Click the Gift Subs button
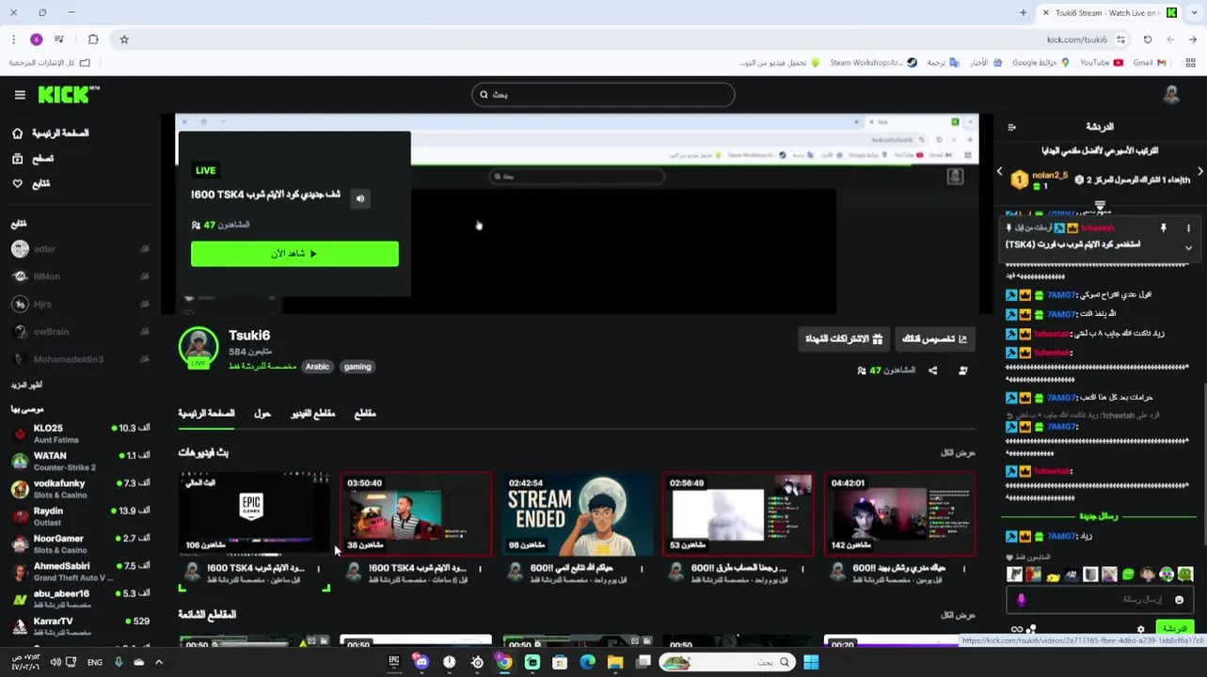 (843, 338)
